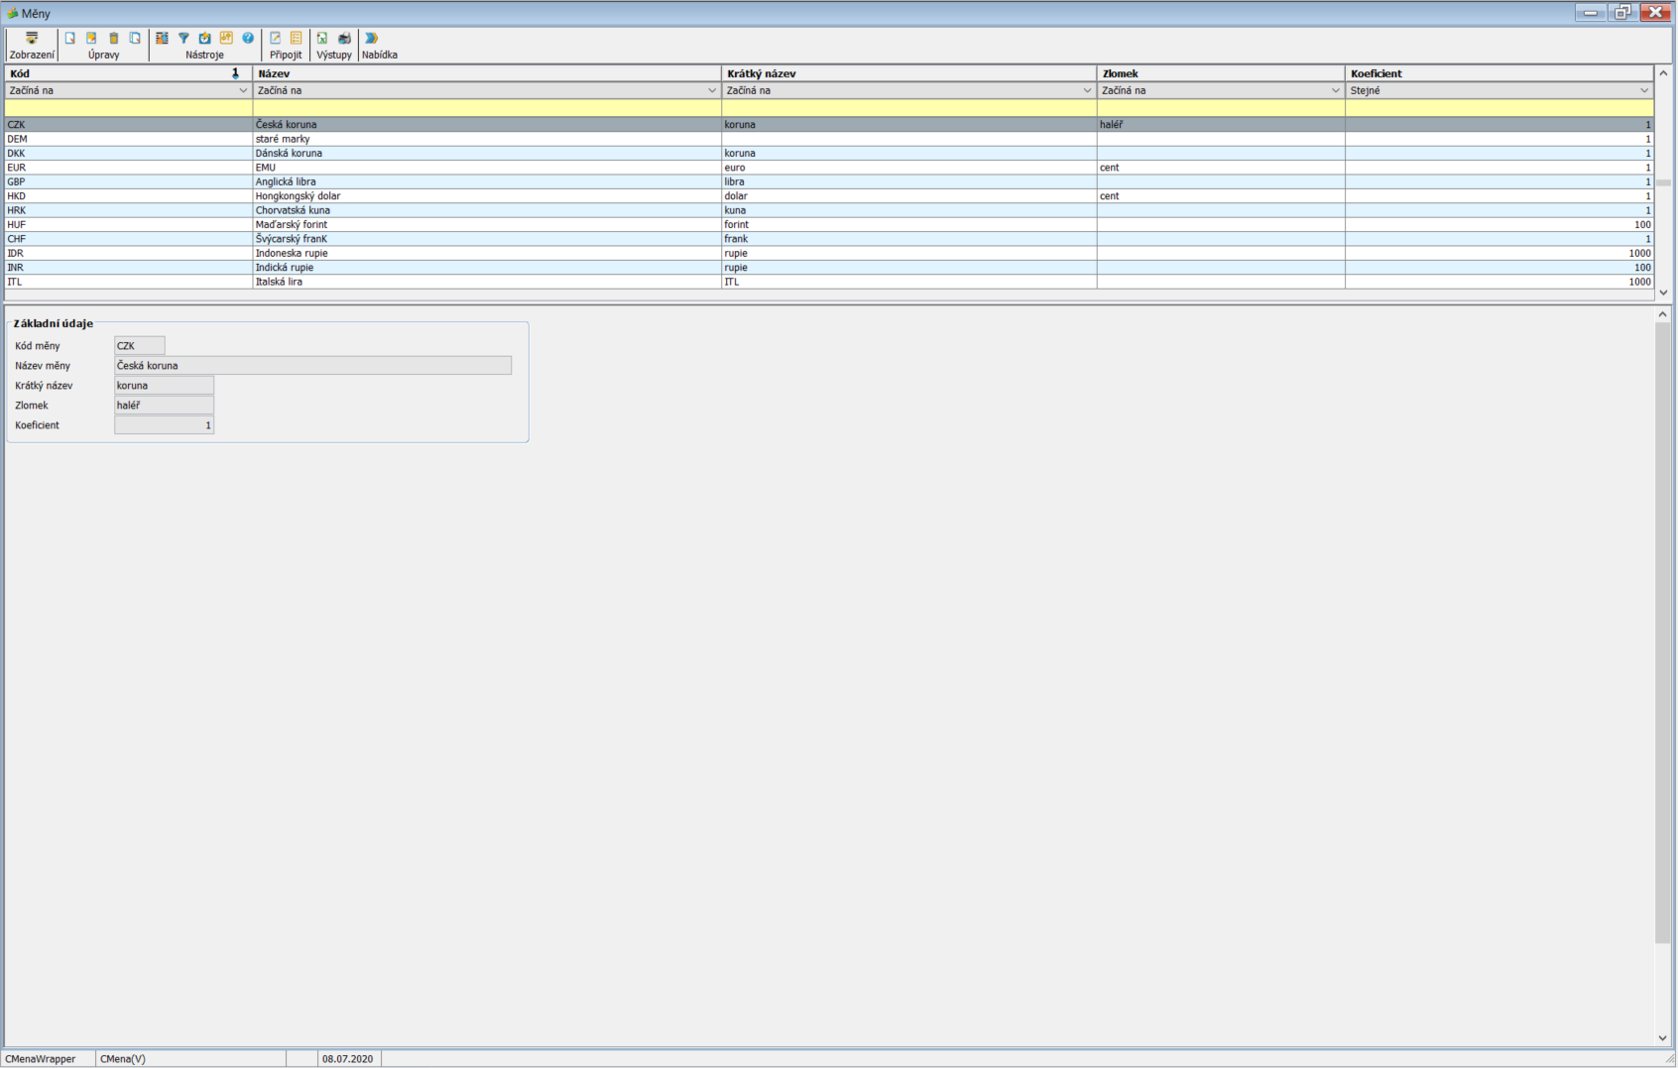Viewport: 1678px width, 1068px height.
Task: Open the Název filter condition dropdown
Action: (711, 90)
